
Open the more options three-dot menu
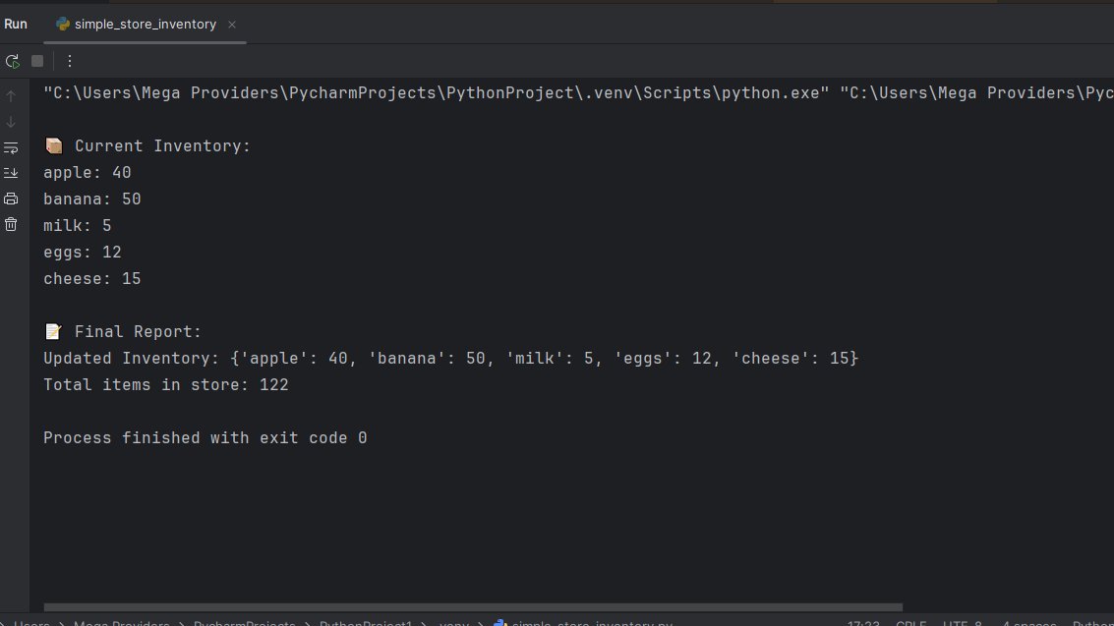pos(69,61)
